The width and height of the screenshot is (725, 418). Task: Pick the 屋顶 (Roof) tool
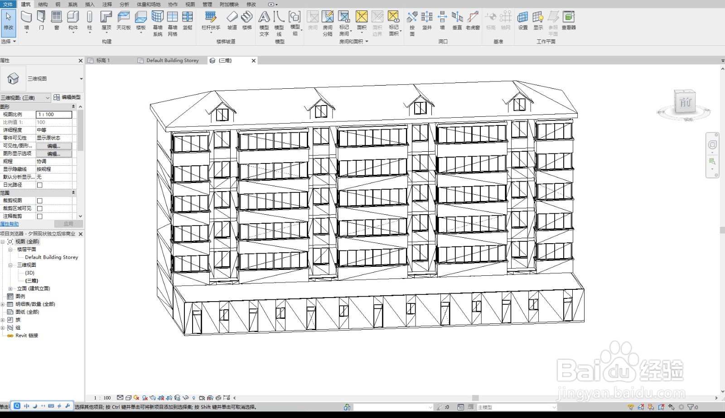pos(106,21)
